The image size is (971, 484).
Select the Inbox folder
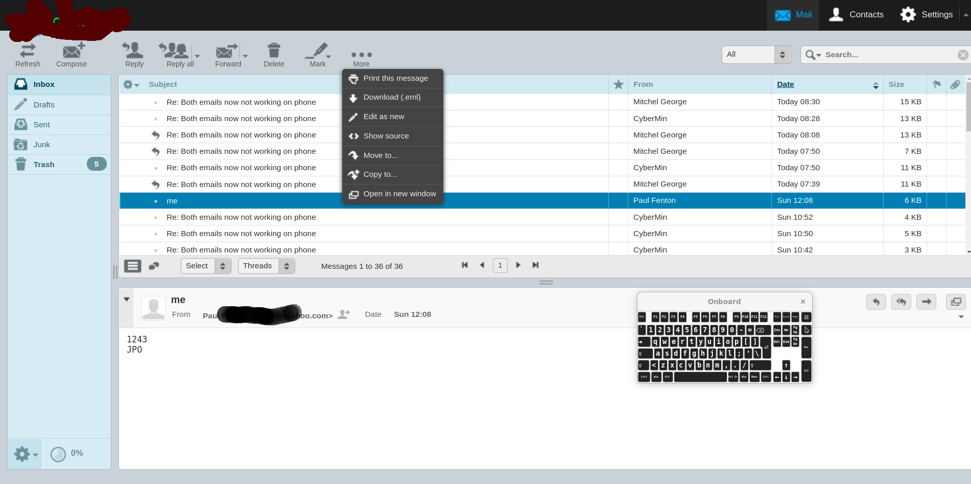59,84
